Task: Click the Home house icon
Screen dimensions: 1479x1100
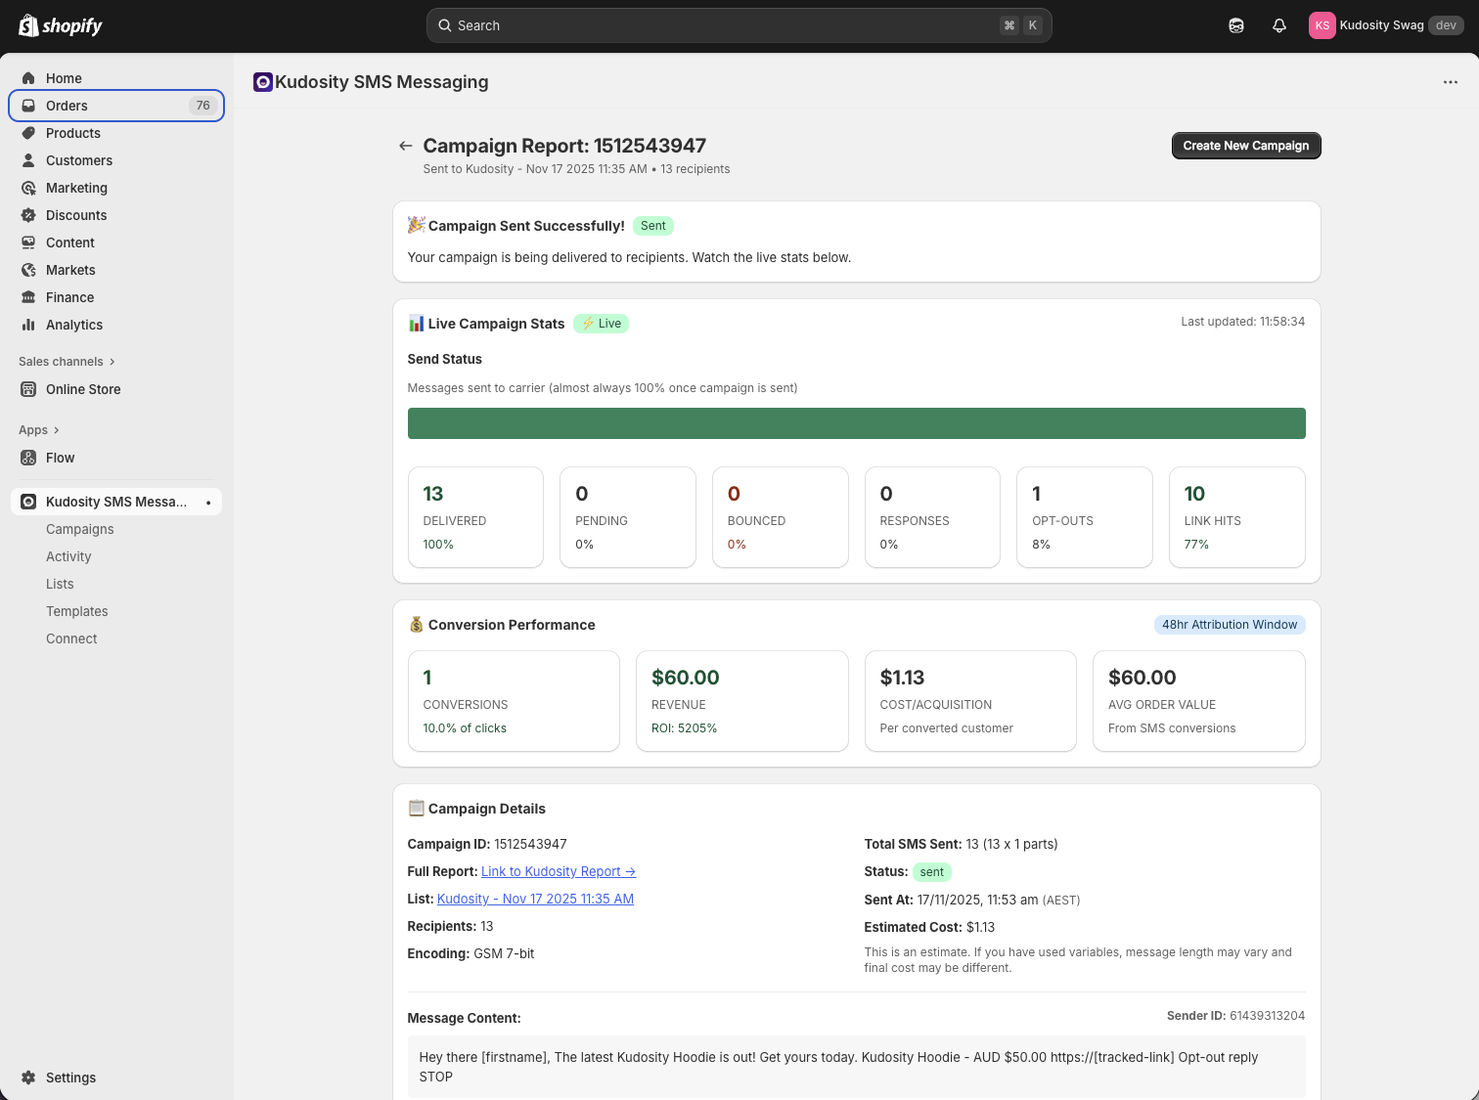Action: [x=28, y=78]
